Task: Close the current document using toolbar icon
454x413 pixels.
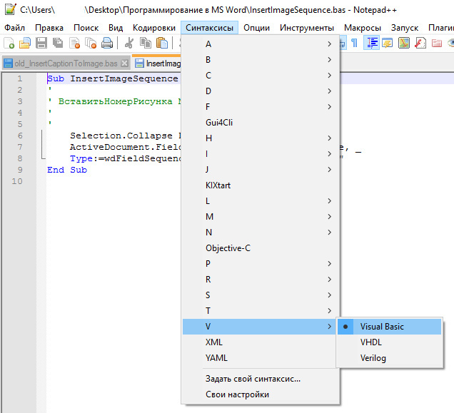Action: coord(75,43)
